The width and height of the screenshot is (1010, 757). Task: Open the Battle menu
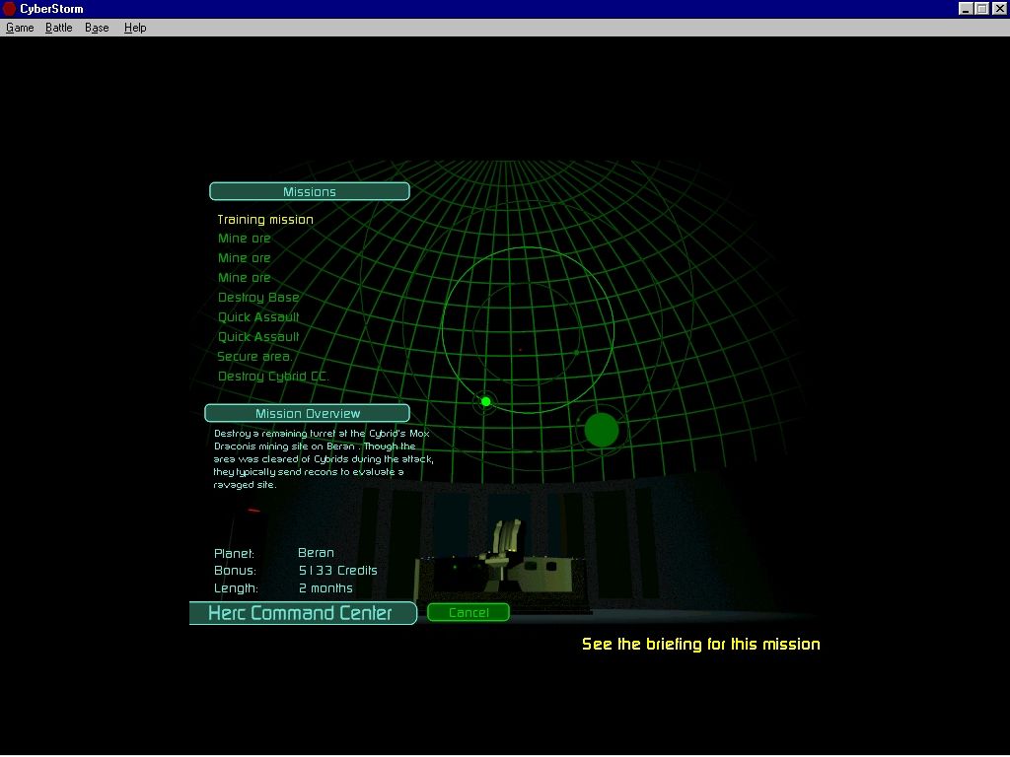58,28
